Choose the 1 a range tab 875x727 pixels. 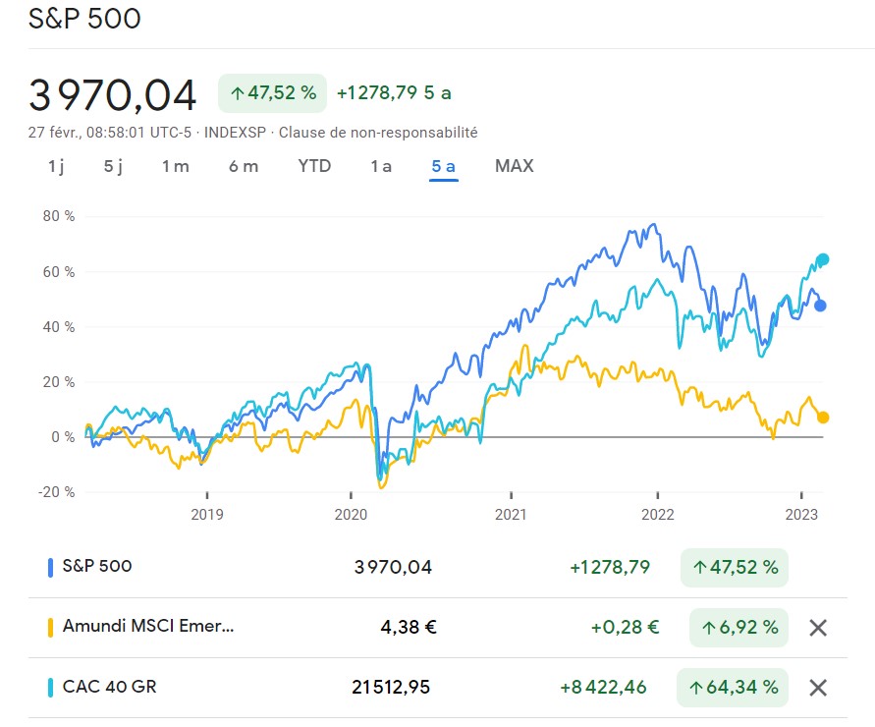tap(381, 166)
